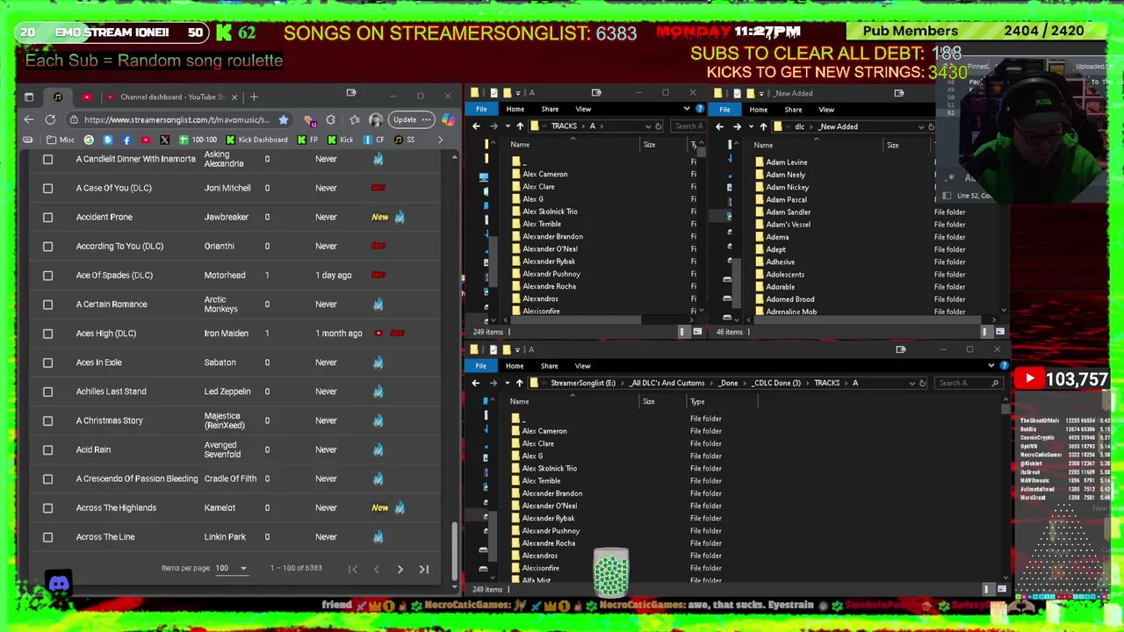The image size is (1124, 632).
Task: Open the SS bookmark
Action: (405, 140)
